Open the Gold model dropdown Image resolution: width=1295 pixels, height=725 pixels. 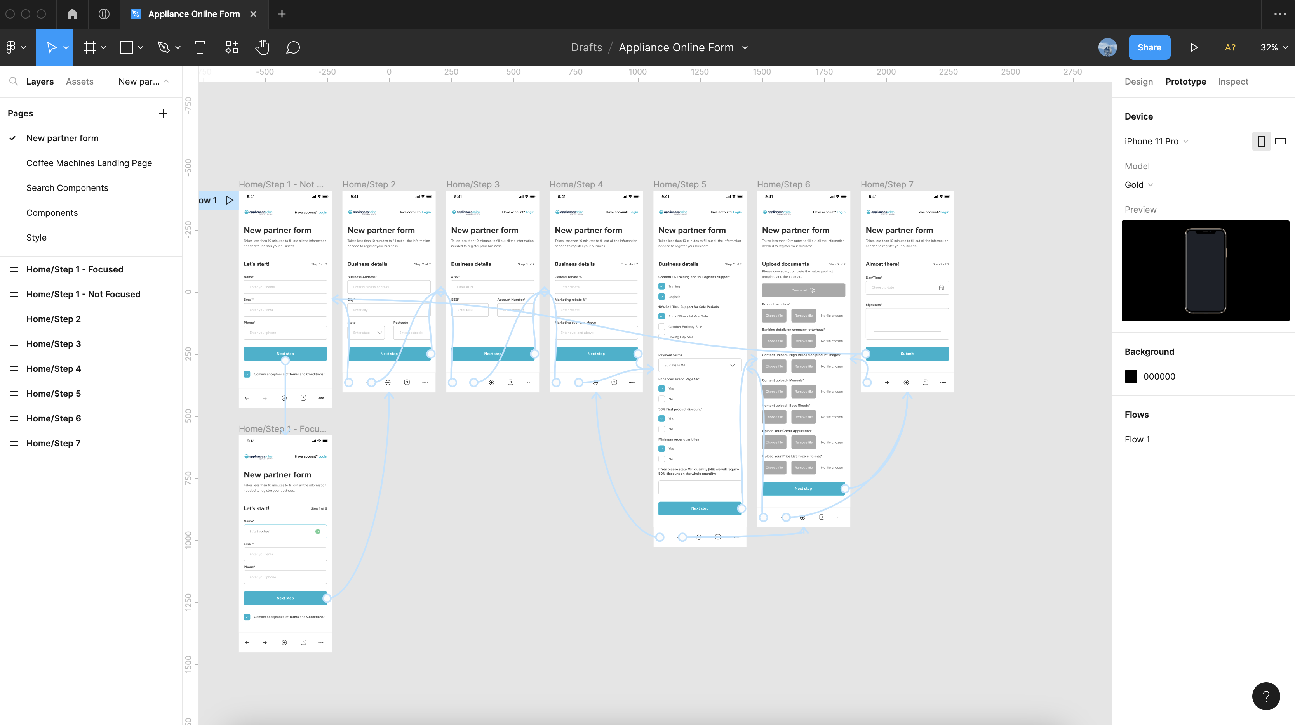tap(1138, 185)
